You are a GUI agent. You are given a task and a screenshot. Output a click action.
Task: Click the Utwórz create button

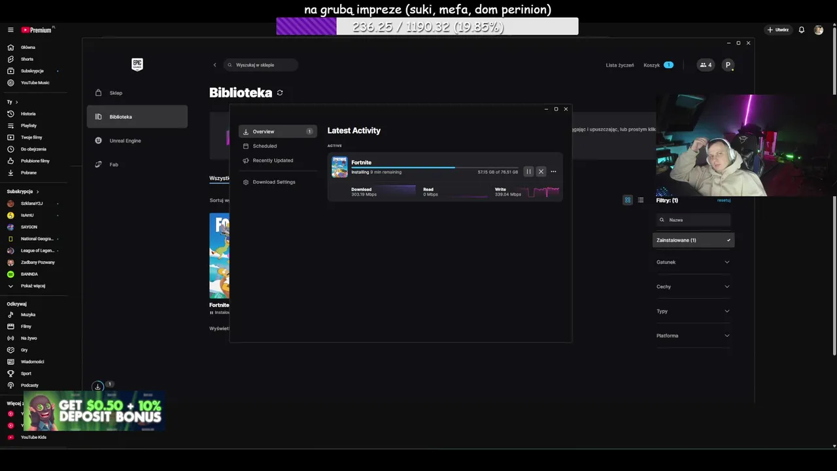778,30
